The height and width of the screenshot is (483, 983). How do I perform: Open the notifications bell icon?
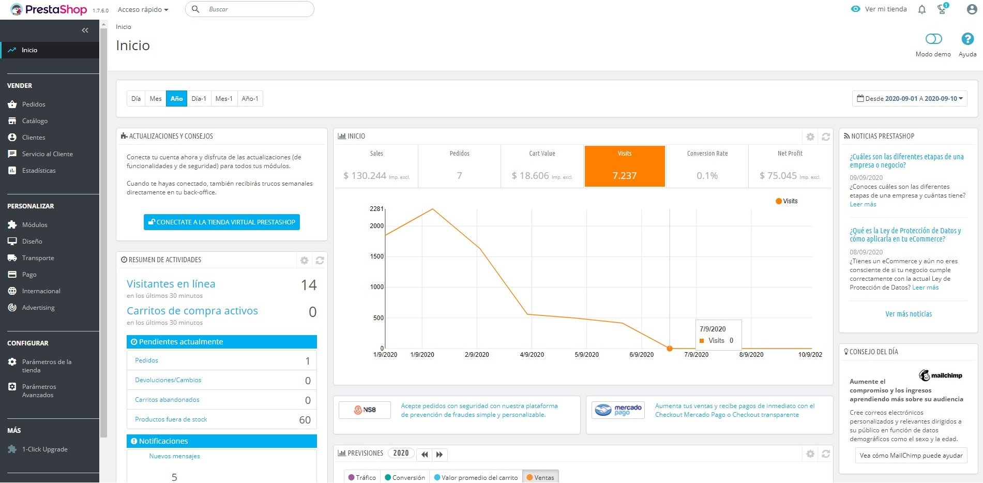click(x=921, y=9)
